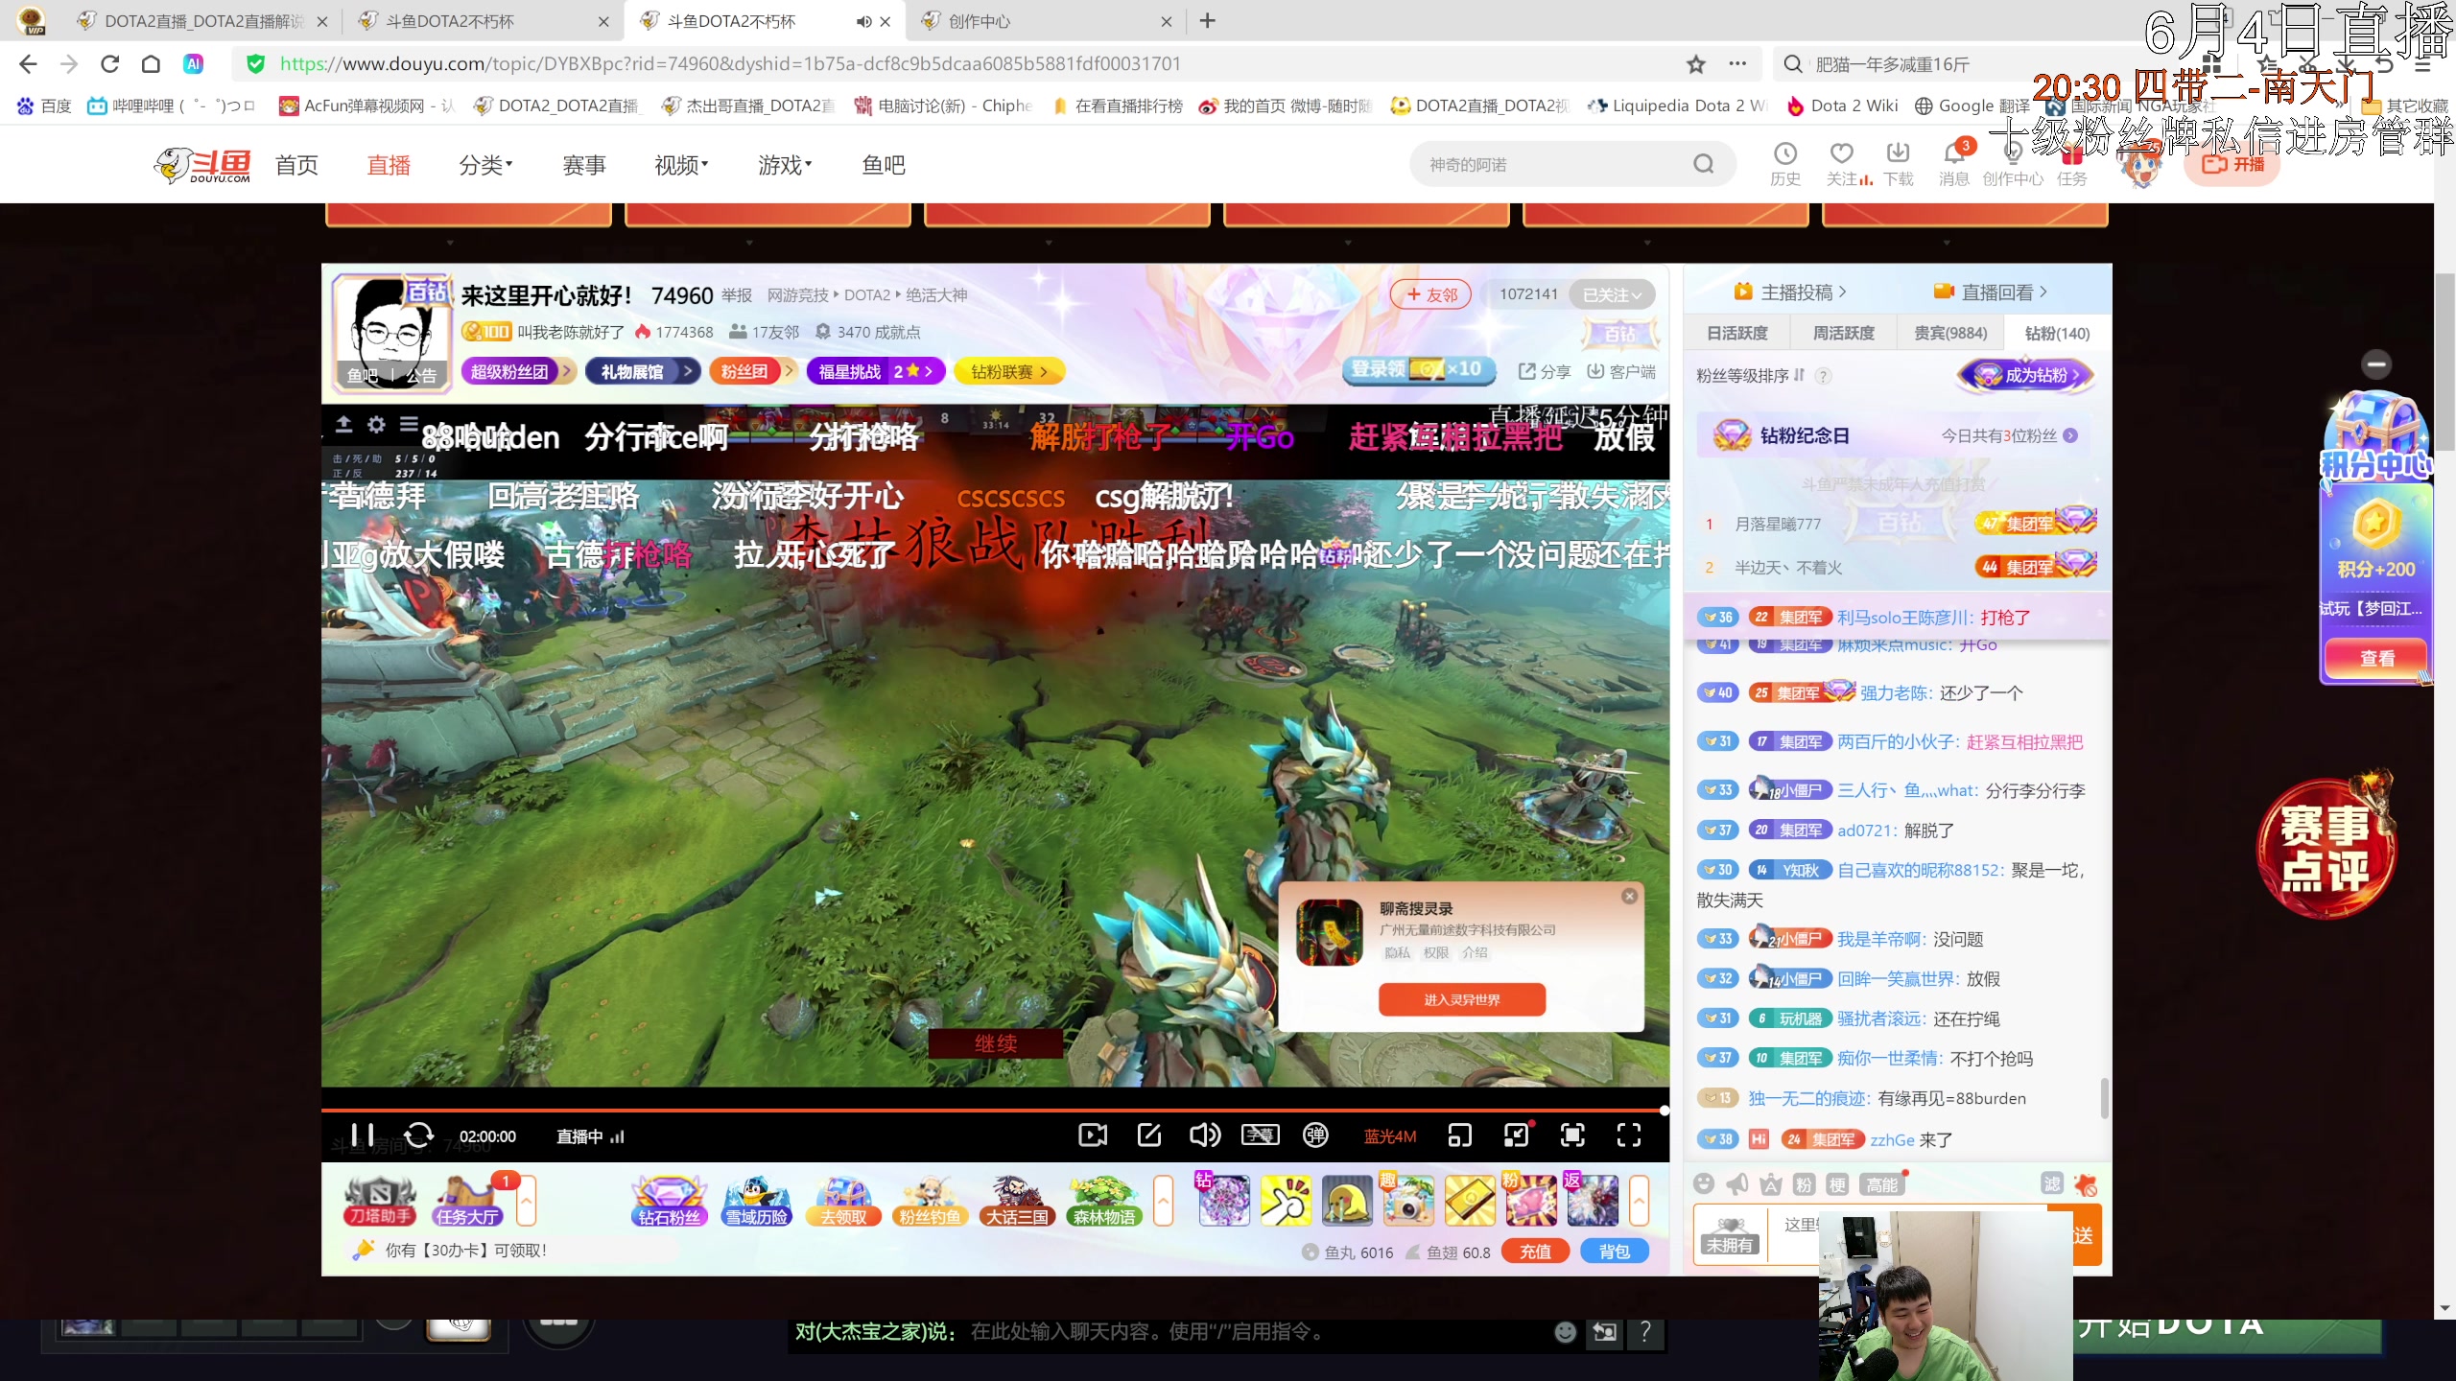
Task: Open the 分类 category dropdown menu
Action: 485,165
